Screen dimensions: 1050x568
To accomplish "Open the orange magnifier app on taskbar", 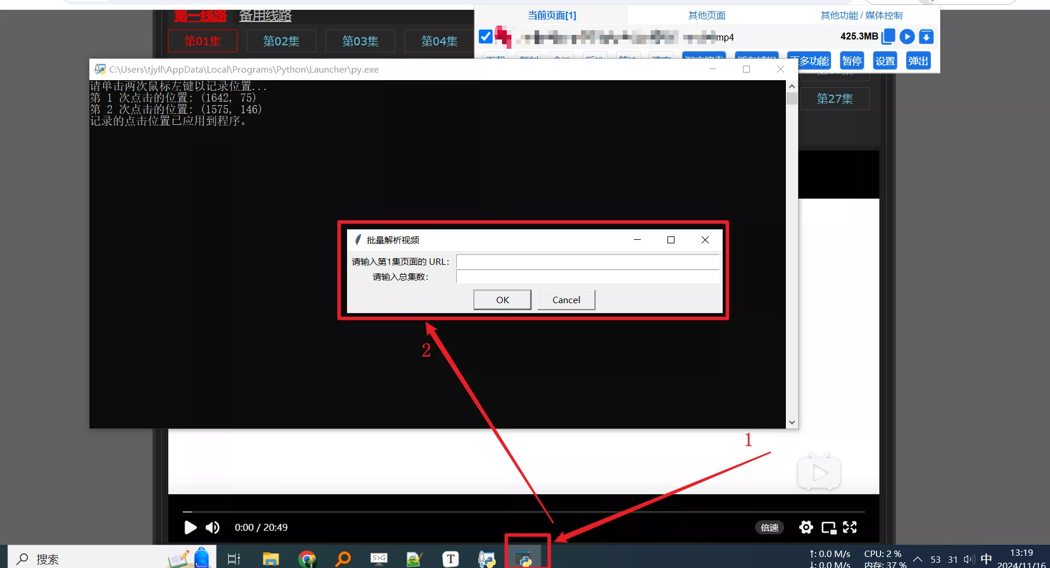I will [x=344, y=559].
